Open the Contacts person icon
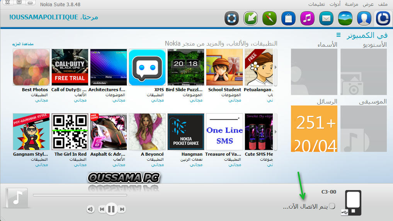This screenshot has height=221, width=393. coord(364,18)
